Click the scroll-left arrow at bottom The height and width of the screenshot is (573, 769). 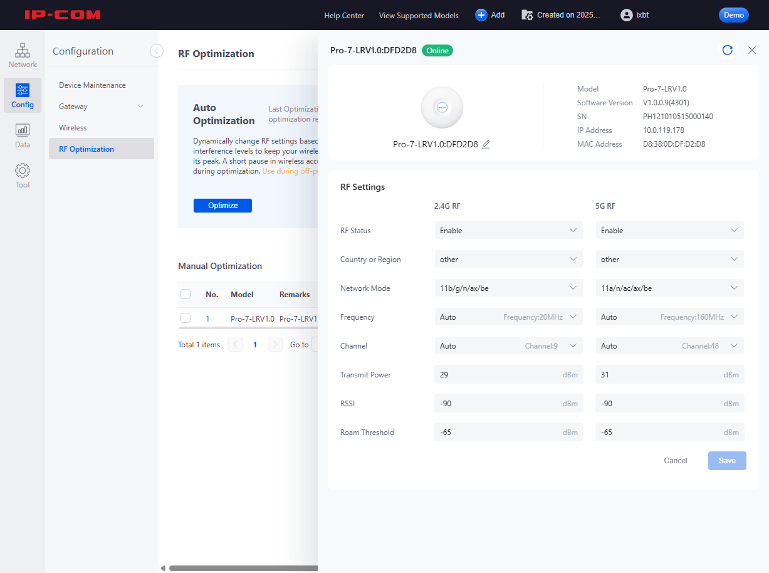tap(163, 569)
